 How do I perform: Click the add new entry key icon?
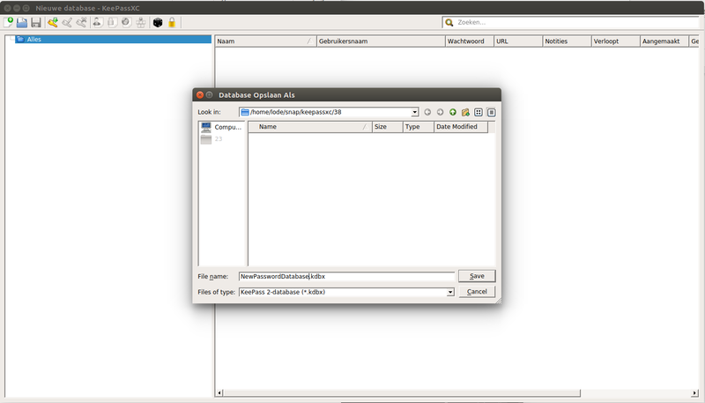click(53, 22)
